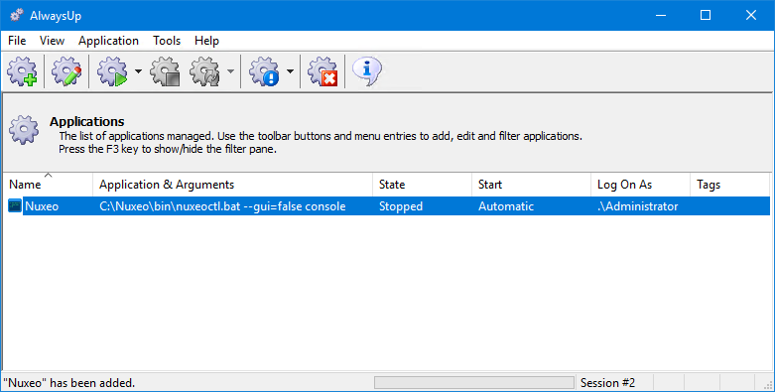This screenshot has height=392, width=775.
Task: Click the Nuxeo row application icon
Action: [15, 206]
